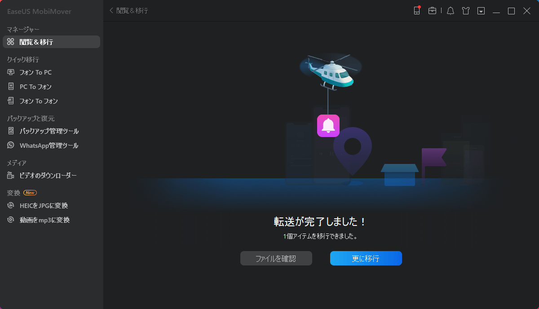Open the toolkit briefcase icon
Viewport: 539px width, 309px height.
click(x=433, y=10)
